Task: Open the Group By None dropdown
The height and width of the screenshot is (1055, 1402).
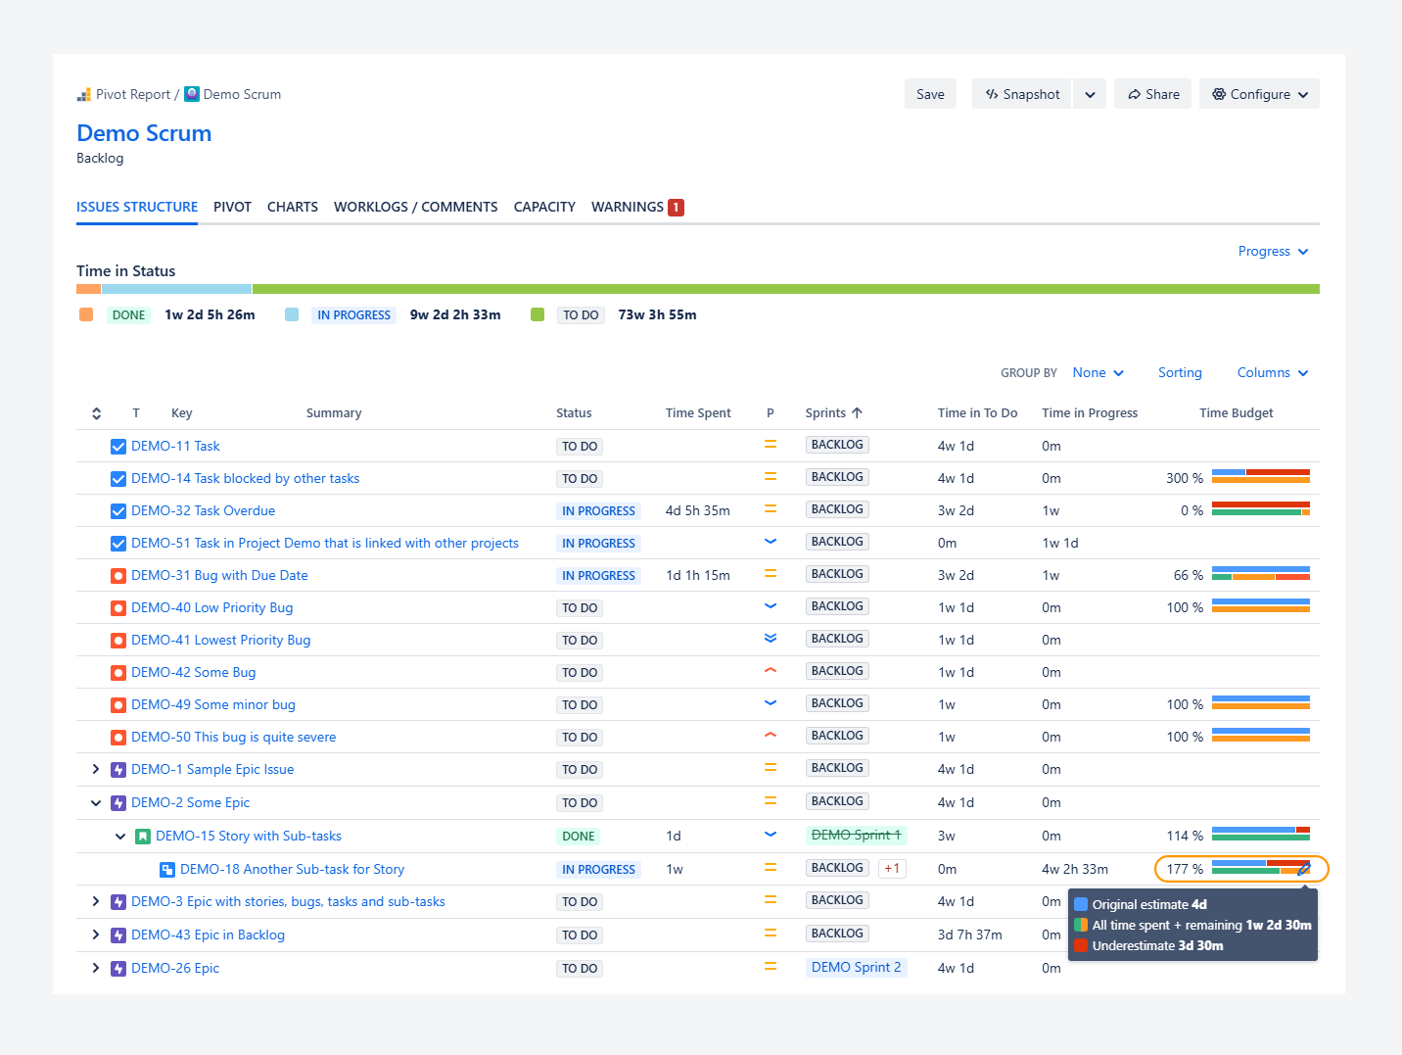Action: tap(1098, 373)
